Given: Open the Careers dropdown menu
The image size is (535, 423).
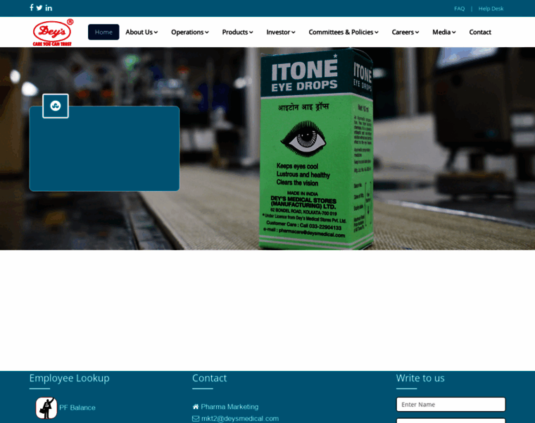Looking at the screenshot, I should (405, 32).
